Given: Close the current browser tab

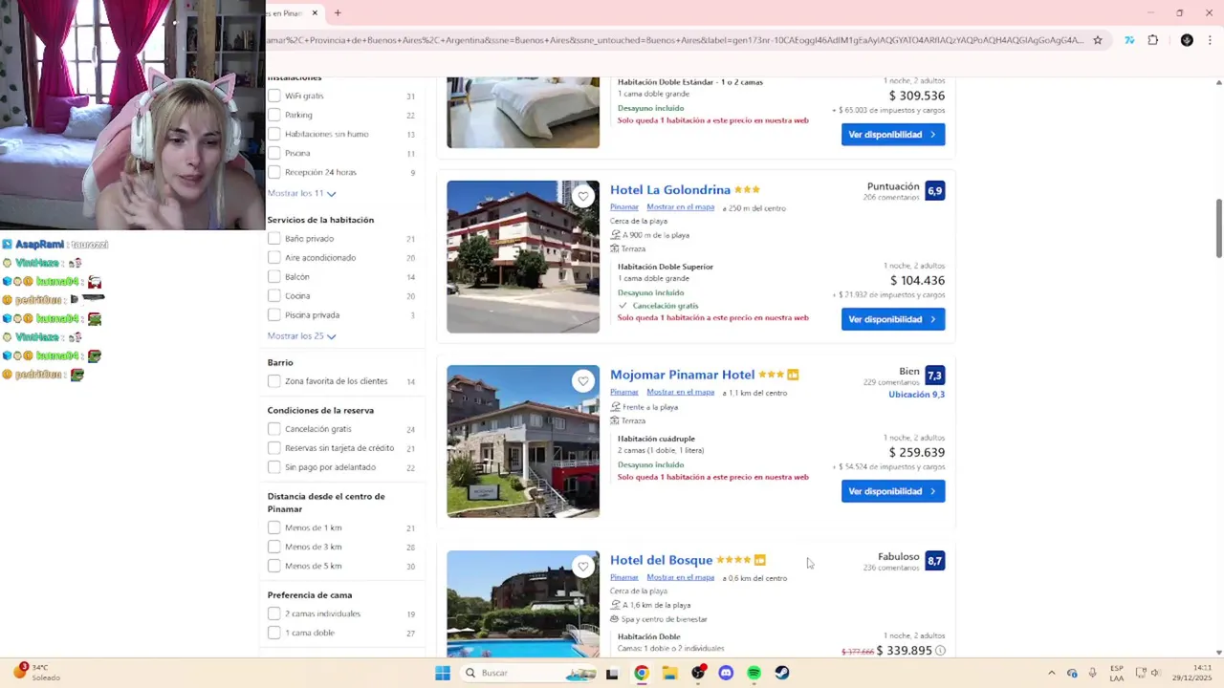Looking at the screenshot, I should (x=314, y=12).
